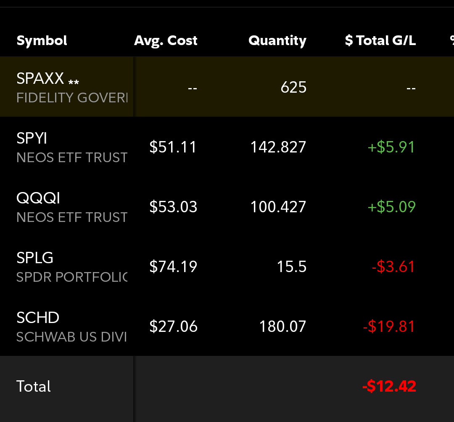
Task: Select NEOS ETF TRUST under SPYI
Action: coord(72,158)
